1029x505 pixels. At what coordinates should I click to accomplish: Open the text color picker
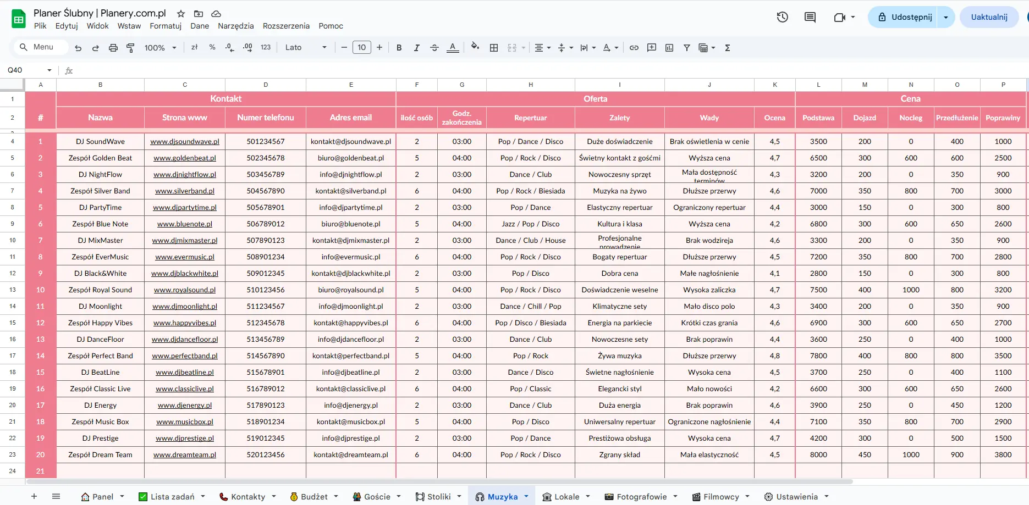tap(453, 48)
